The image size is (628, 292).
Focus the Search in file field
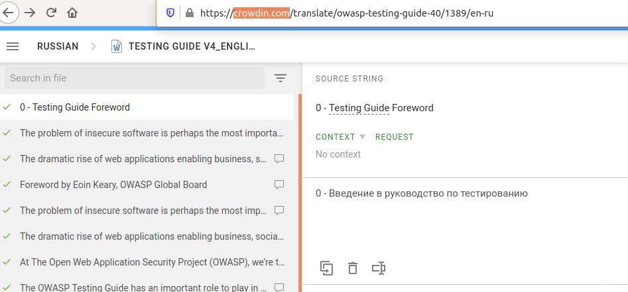[x=134, y=78]
